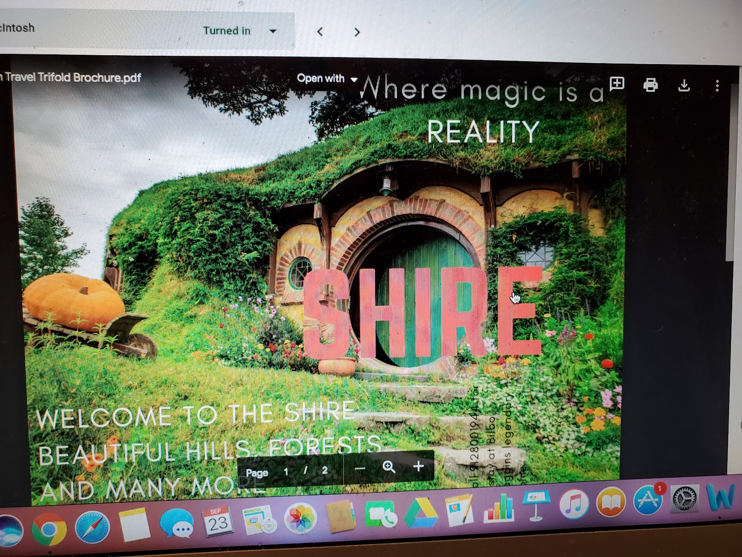Go to the next student submission

click(x=357, y=32)
